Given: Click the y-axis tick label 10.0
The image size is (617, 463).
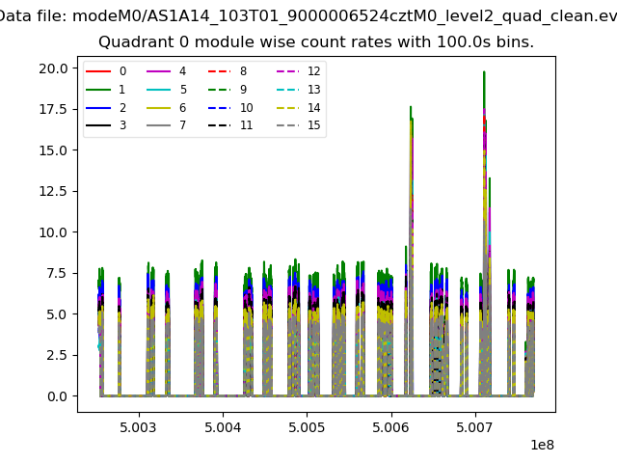Looking at the screenshot, I should pyautogui.click(x=52, y=232).
